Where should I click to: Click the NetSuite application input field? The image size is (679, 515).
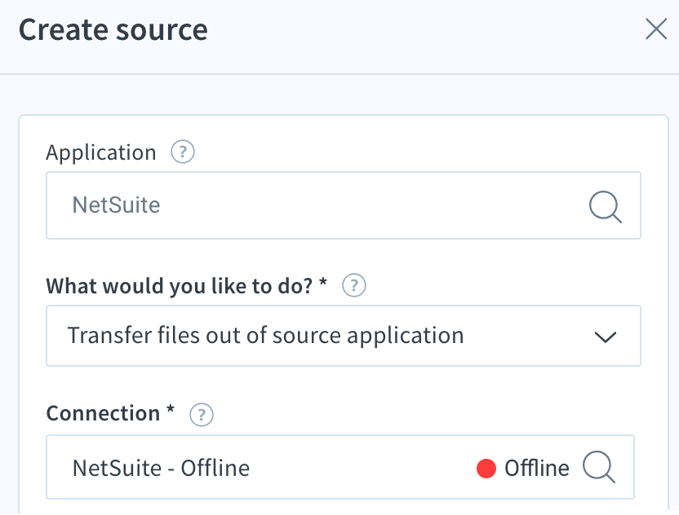pos(344,205)
